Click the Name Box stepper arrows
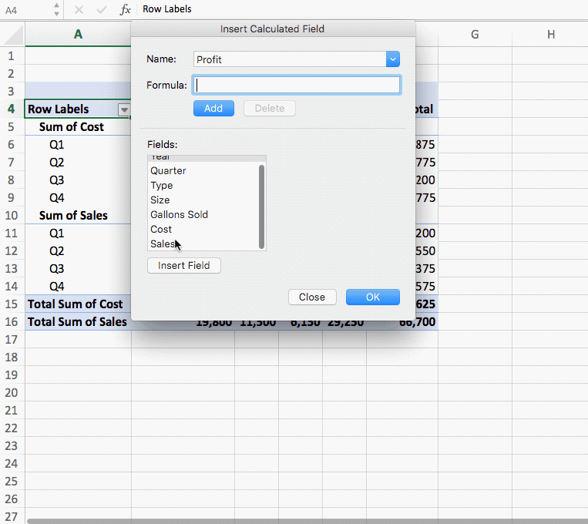Image resolution: width=588 pixels, height=524 pixels. coord(56,9)
